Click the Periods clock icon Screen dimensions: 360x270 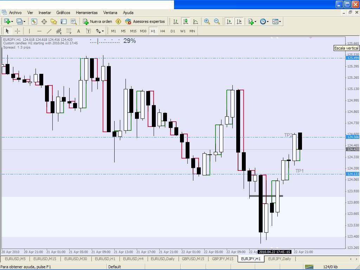tap(263, 21)
